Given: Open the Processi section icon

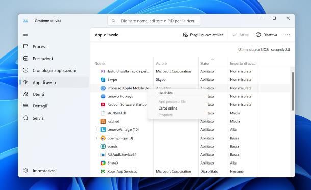Looking at the screenshot, I should pyautogui.click(x=25, y=46).
